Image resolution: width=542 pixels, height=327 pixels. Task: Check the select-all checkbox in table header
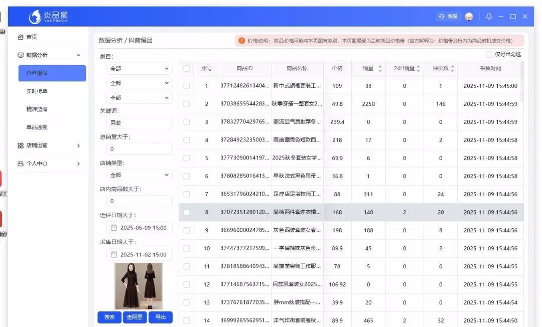coord(187,69)
